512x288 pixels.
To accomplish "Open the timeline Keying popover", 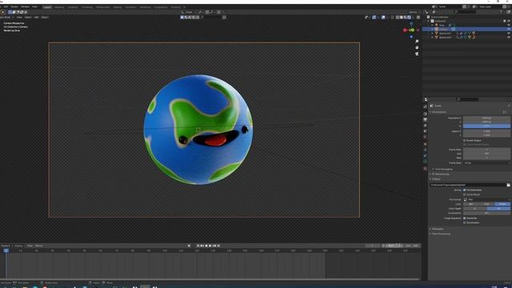I will [19, 246].
